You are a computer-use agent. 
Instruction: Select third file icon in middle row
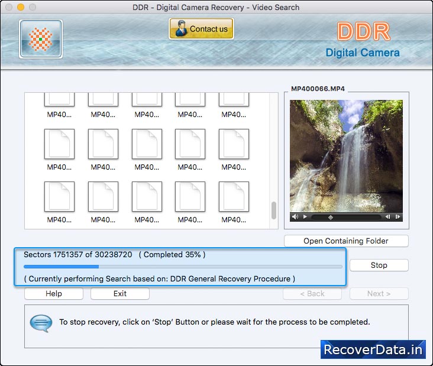(147, 144)
